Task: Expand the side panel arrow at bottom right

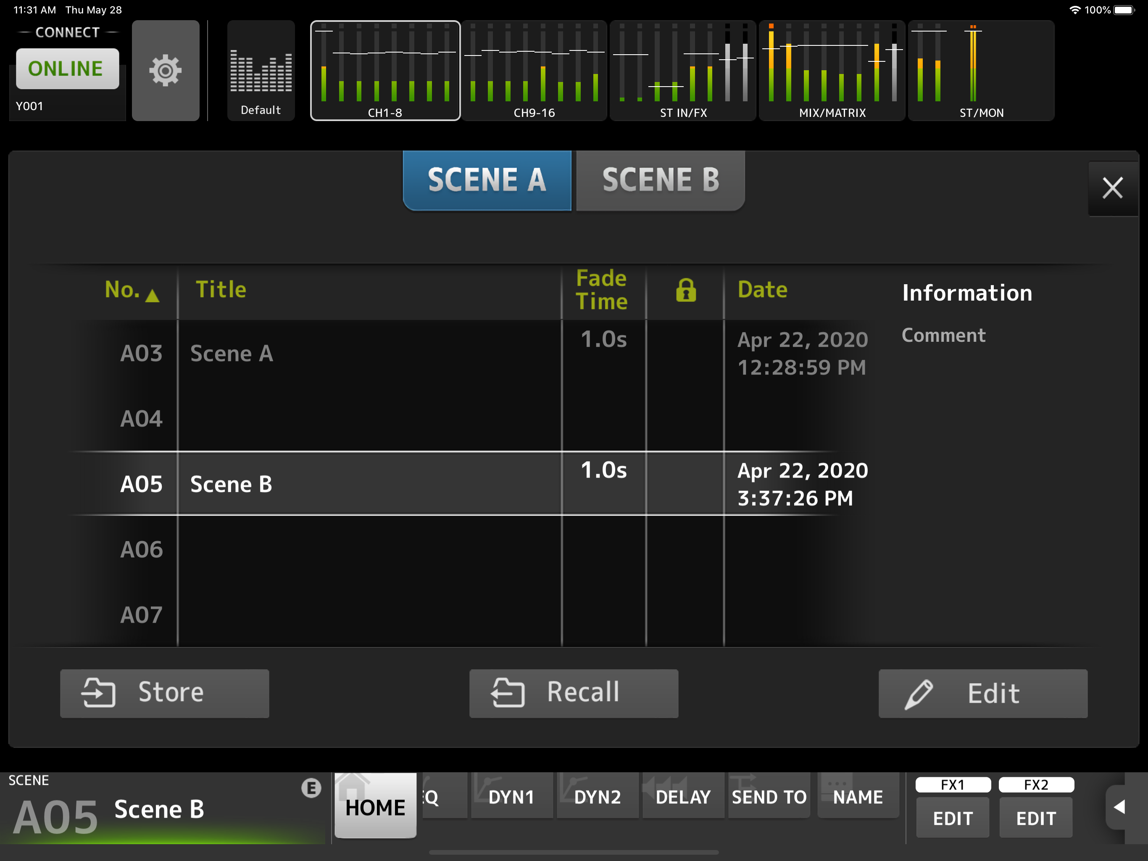Action: (1119, 806)
